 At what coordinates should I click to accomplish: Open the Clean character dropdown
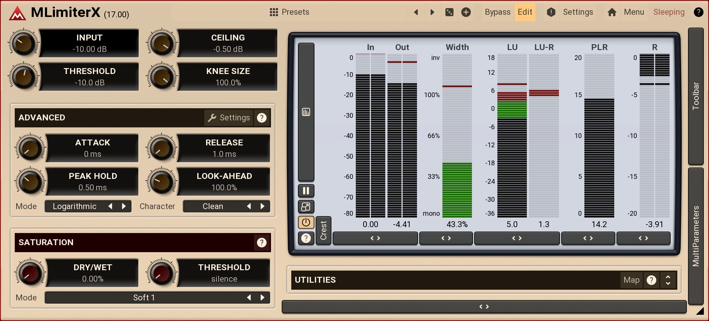point(213,207)
